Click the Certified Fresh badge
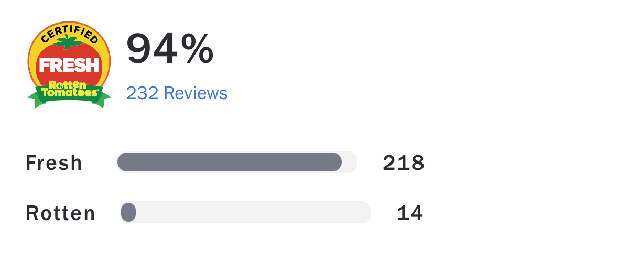 69,64
